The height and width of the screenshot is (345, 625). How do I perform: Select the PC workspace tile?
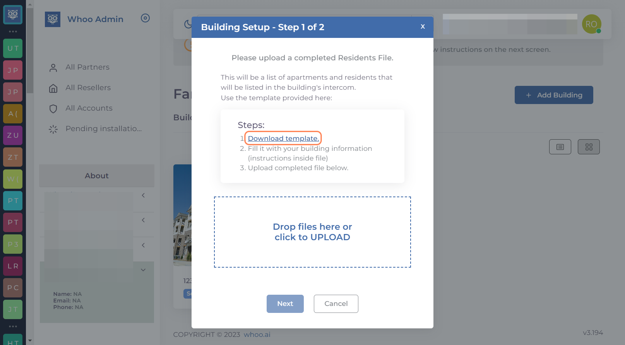pos(13,288)
